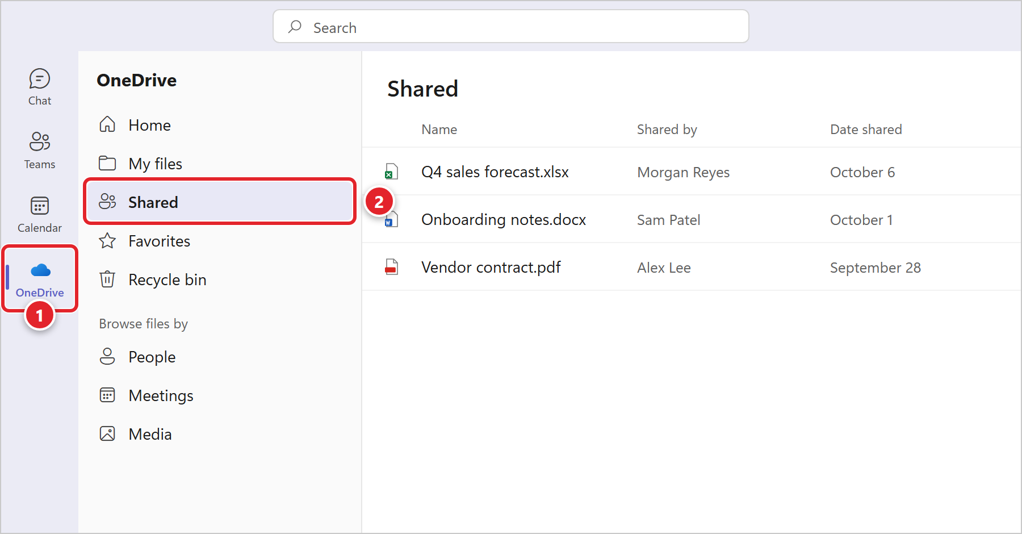Sort by the Name column header

(439, 130)
